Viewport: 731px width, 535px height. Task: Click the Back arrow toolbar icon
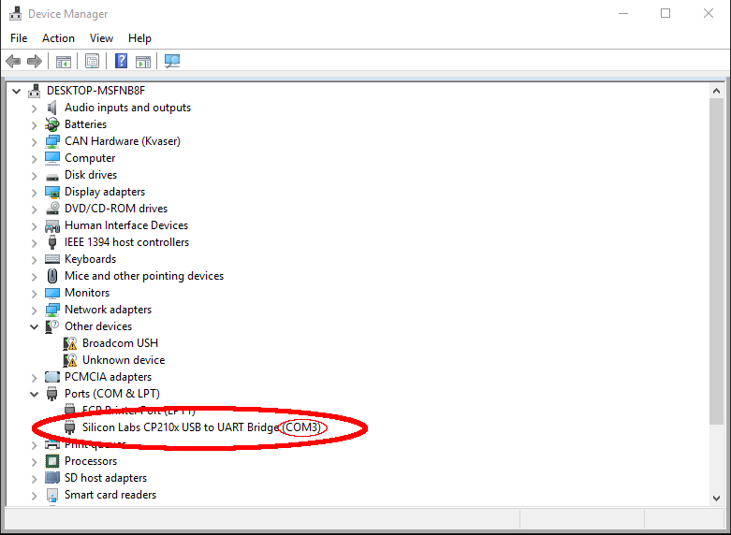click(13, 61)
